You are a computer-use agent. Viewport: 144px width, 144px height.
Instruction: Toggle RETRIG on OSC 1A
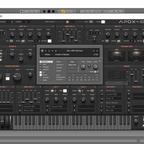[50, 41]
